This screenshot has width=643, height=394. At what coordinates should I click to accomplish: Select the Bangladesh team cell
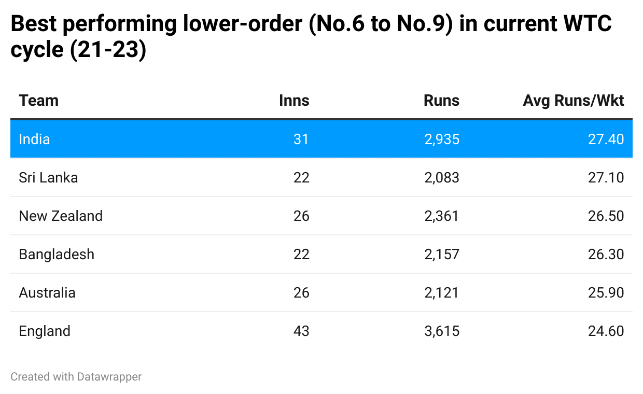tap(57, 254)
